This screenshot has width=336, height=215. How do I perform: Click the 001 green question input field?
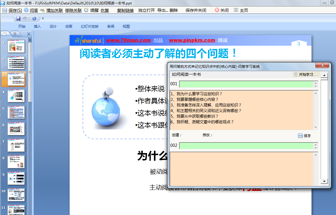tap(246, 84)
